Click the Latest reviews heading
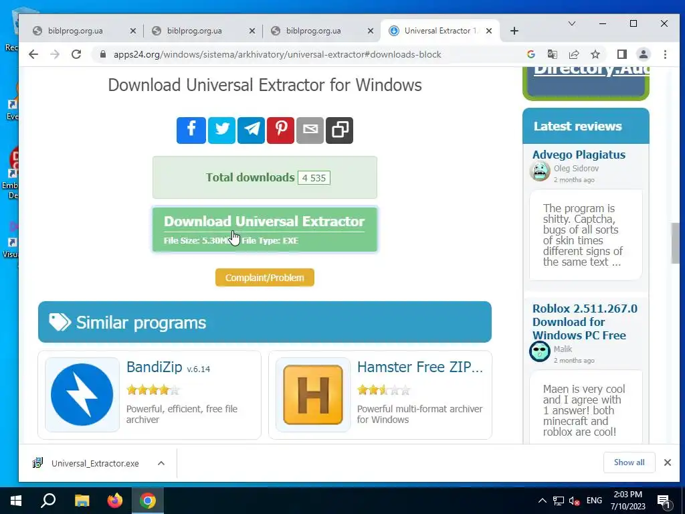685x514 pixels. click(x=577, y=126)
